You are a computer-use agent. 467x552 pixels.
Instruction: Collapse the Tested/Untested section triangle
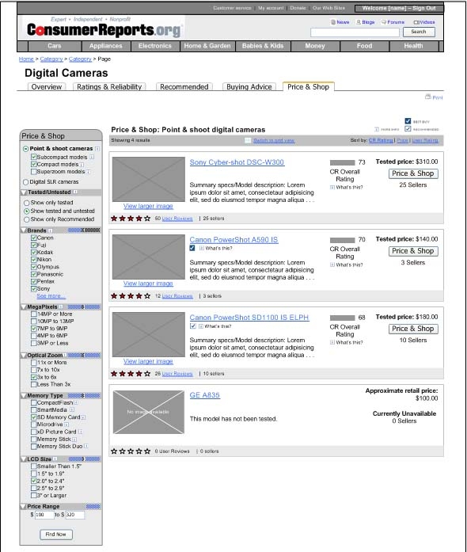[24, 192]
